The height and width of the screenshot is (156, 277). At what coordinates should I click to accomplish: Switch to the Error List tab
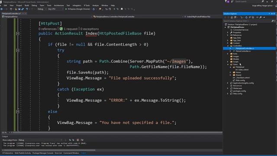(x=58, y=153)
